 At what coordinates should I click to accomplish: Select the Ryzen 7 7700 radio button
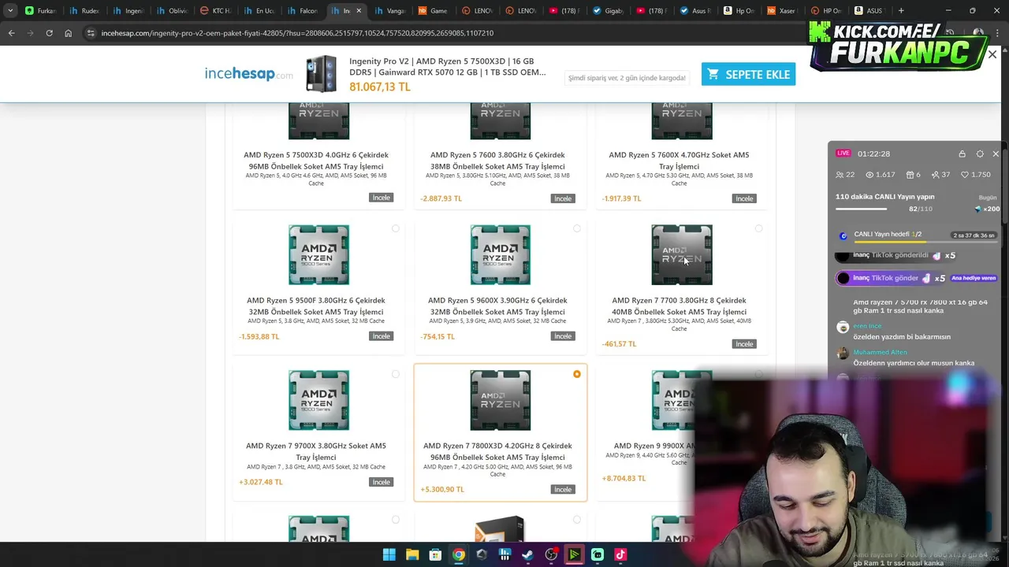(758, 228)
